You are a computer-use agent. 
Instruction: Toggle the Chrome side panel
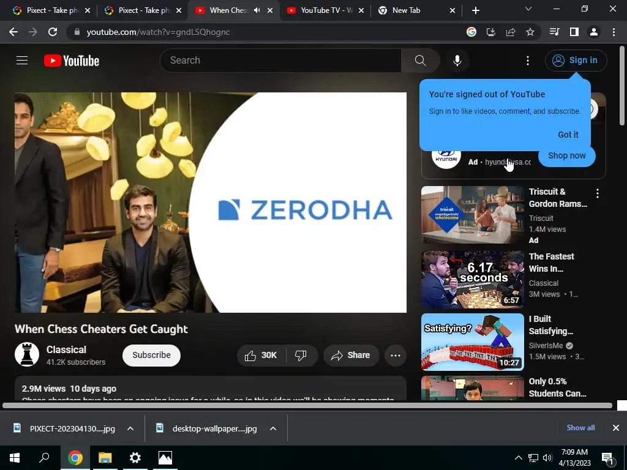574,32
